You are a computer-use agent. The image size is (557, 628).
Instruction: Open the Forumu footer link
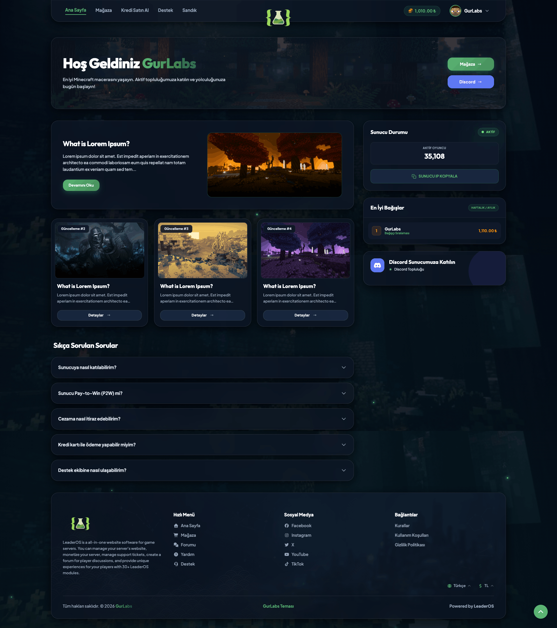pyautogui.click(x=185, y=545)
